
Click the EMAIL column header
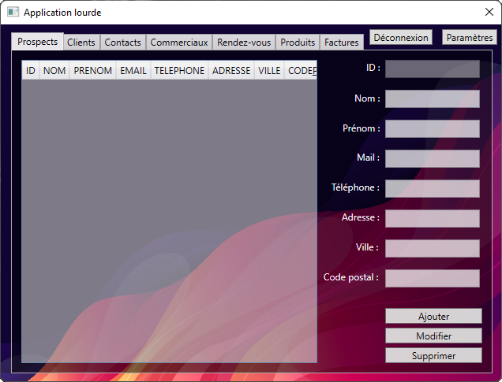133,71
